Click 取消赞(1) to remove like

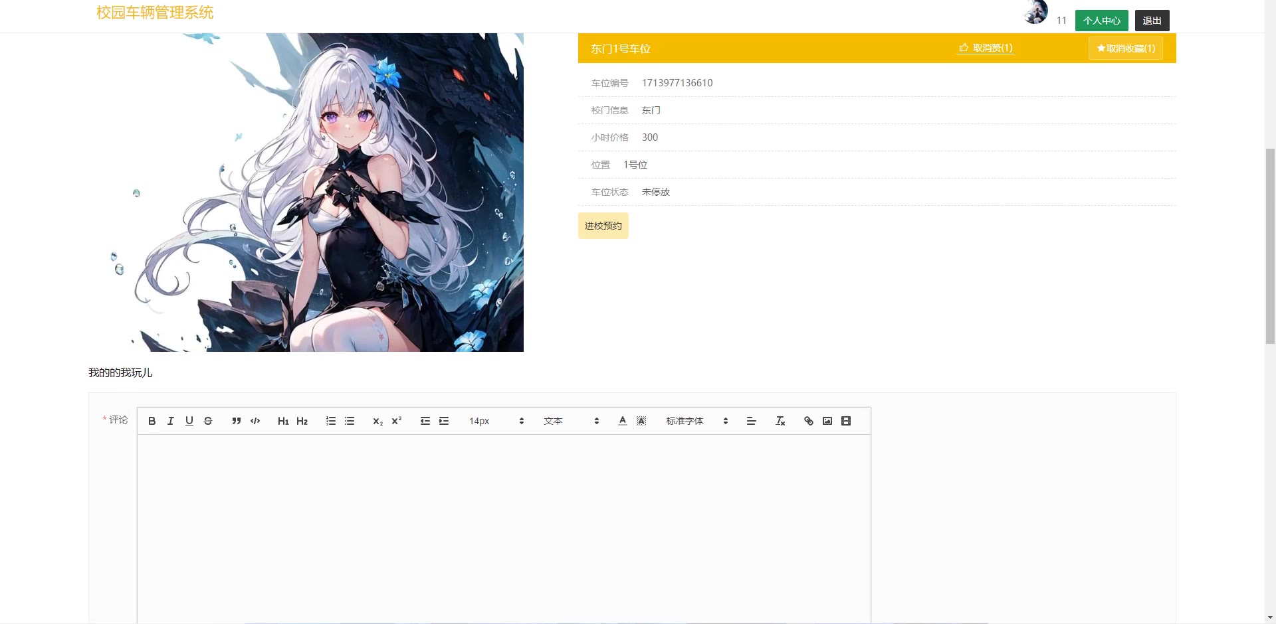986,48
